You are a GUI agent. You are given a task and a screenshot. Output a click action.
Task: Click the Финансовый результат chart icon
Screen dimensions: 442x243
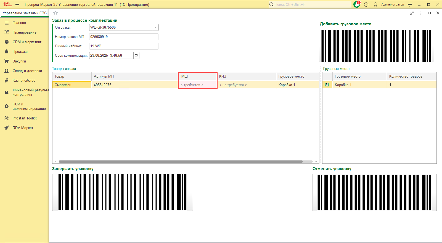7,92
